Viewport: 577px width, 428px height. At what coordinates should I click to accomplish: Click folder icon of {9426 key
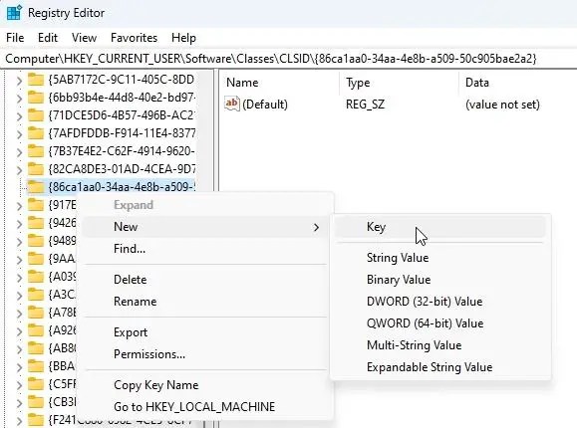[36, 223]
